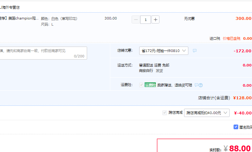The image size is (252, 152).
Task: Click the 尺码: L text
Action: (47, 25)
